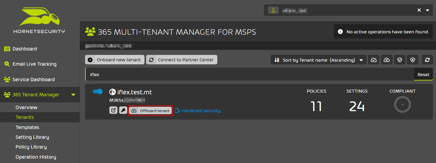Click the shield-checkmark compliance filter icon
436x163 pixels.
[x=400, y=60]
